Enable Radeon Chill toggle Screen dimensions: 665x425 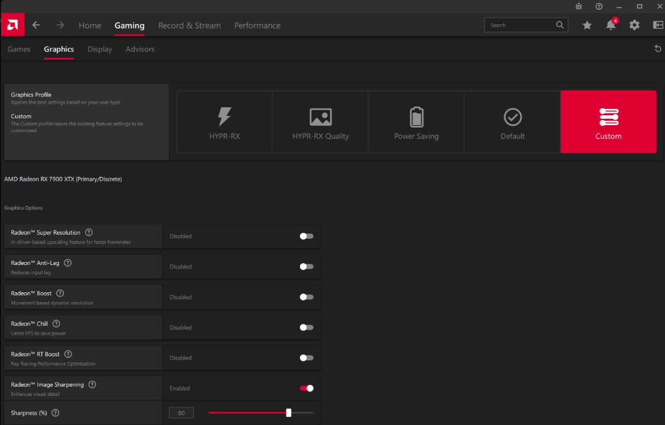point(306,328)
